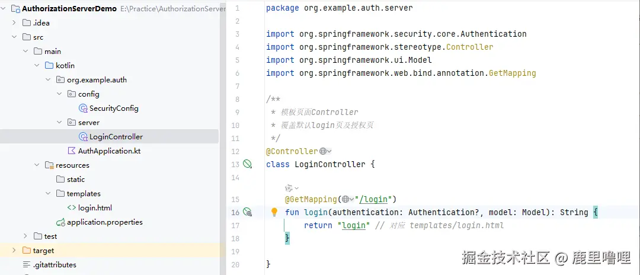Collapse the templates folder chevron
This screenshot has width=640, height=275.
click(48, 193)
